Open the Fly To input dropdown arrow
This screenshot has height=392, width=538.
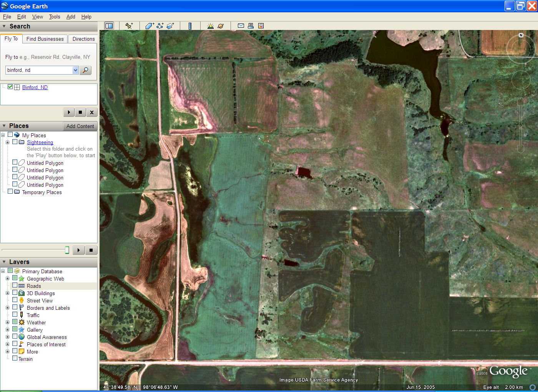(x=75, y=70)
